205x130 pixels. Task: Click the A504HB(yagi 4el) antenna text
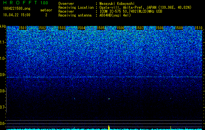click(115, 15)
